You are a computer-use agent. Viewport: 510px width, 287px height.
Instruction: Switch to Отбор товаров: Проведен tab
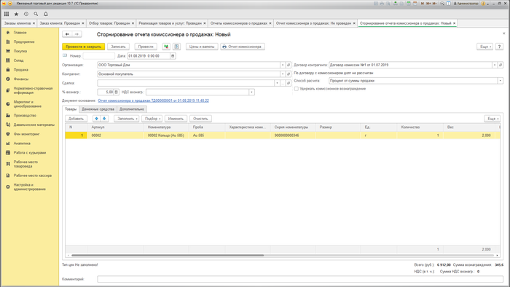[109, 23]
